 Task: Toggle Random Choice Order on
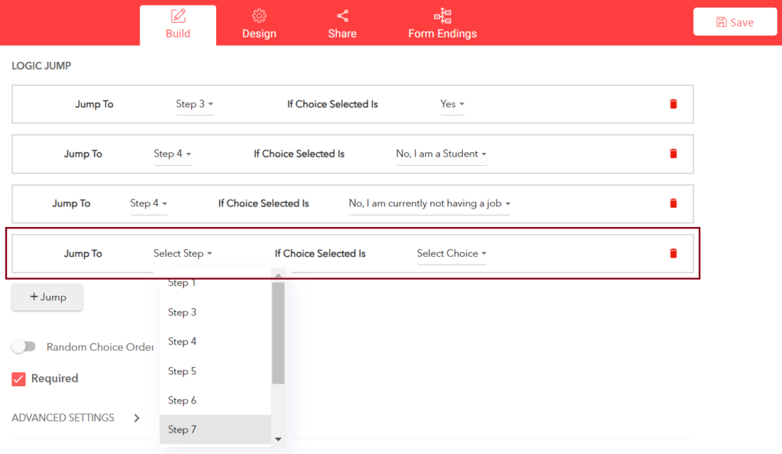24,346
